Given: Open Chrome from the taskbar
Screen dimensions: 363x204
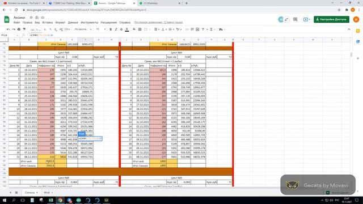Looking at the screenshot, I should point(60,200).
